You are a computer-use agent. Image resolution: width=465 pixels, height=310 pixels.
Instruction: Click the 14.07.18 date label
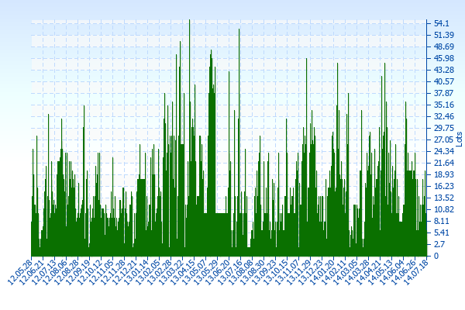pos(415,272)
